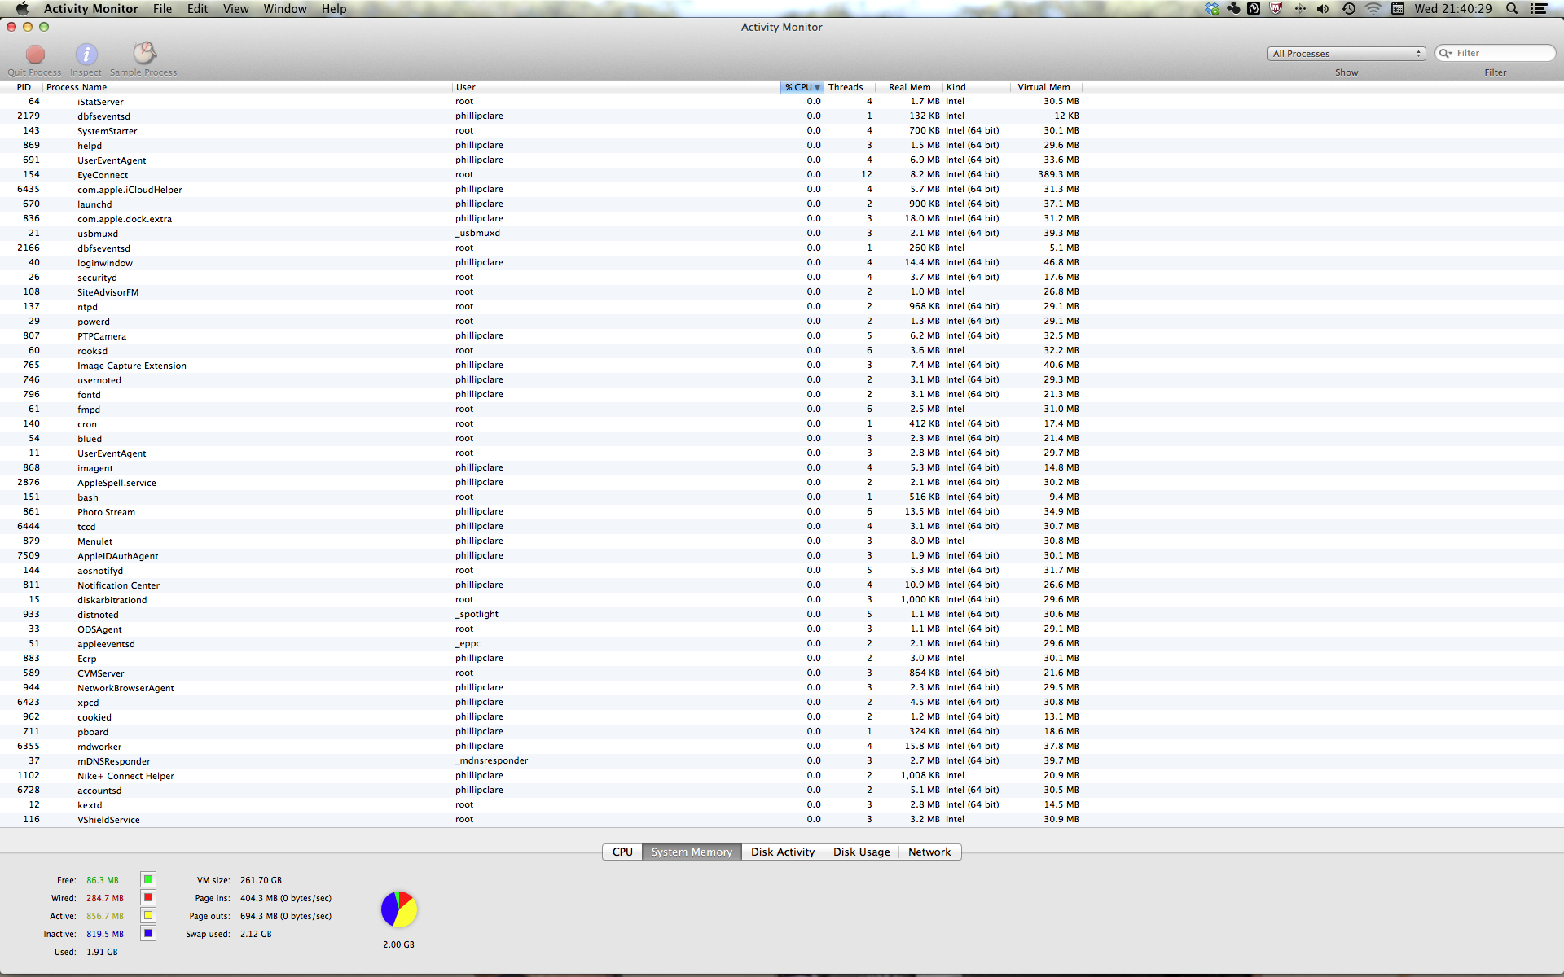Image resolution: width=1564 pixels, height=977 pixels.
Task: Click the Sample Process icon
Action: 144,54
